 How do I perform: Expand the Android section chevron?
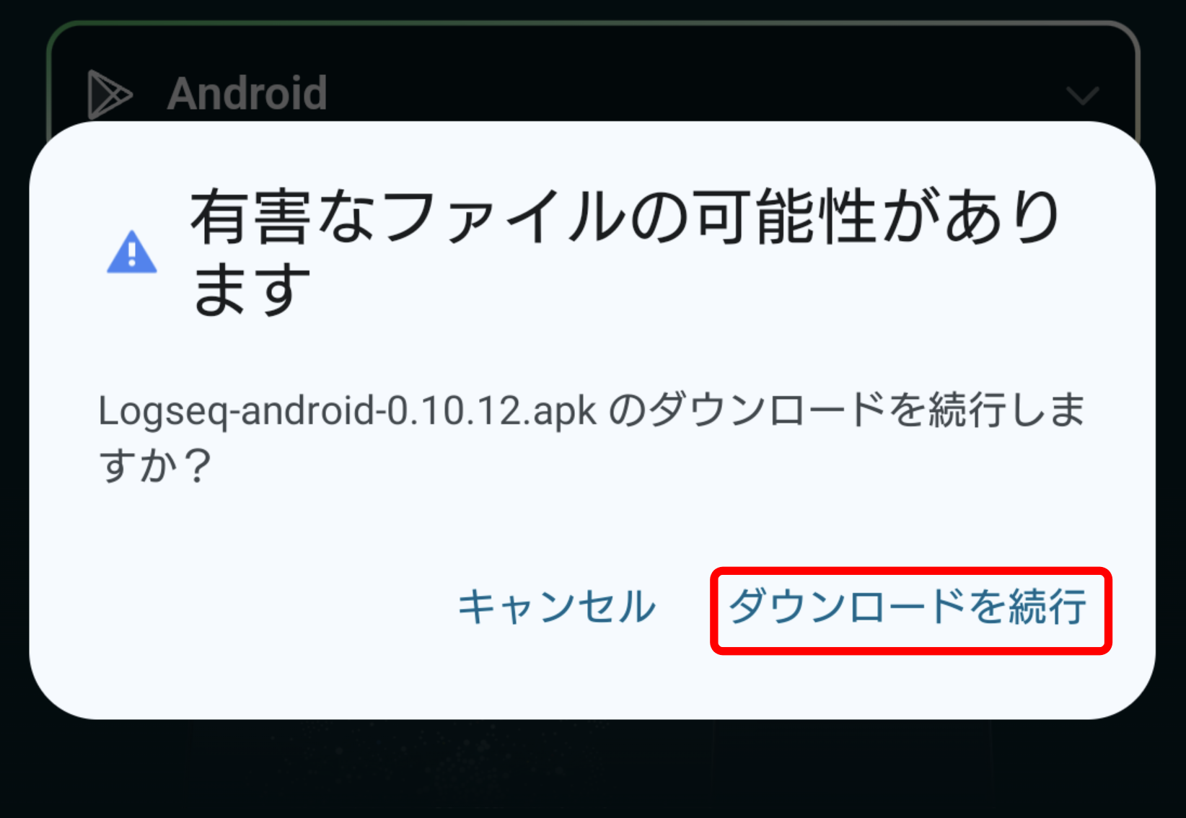point(1082,95)
